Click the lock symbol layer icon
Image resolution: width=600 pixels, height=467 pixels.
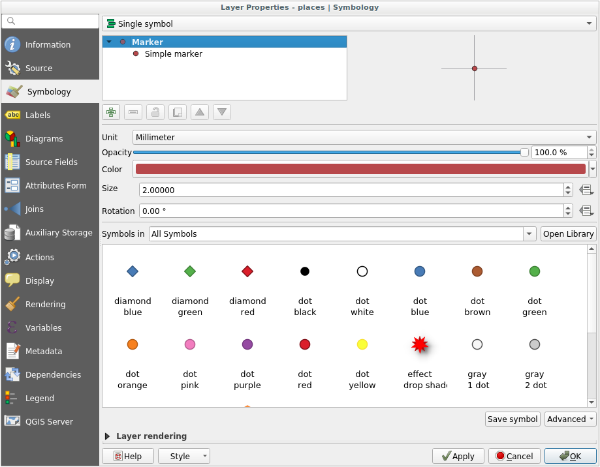(155, 112)
